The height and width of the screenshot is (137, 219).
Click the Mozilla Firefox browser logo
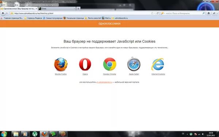pyautogui.click(x=61, y=64)
